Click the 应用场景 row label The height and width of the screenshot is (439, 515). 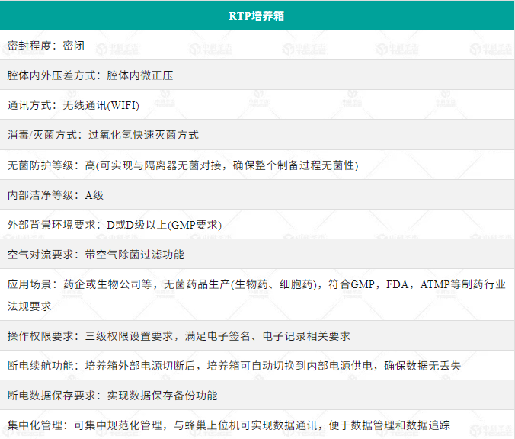pos(30,284)
